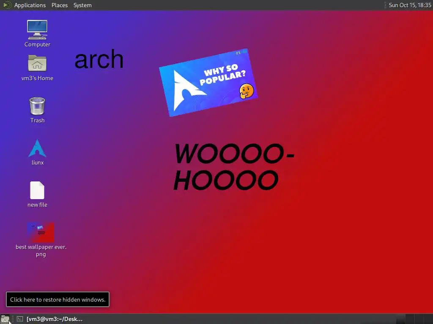Image resolution: width=433 pixels, height=324 pixels.
Task: Click the date and time clock
Action: pos(410,5)
